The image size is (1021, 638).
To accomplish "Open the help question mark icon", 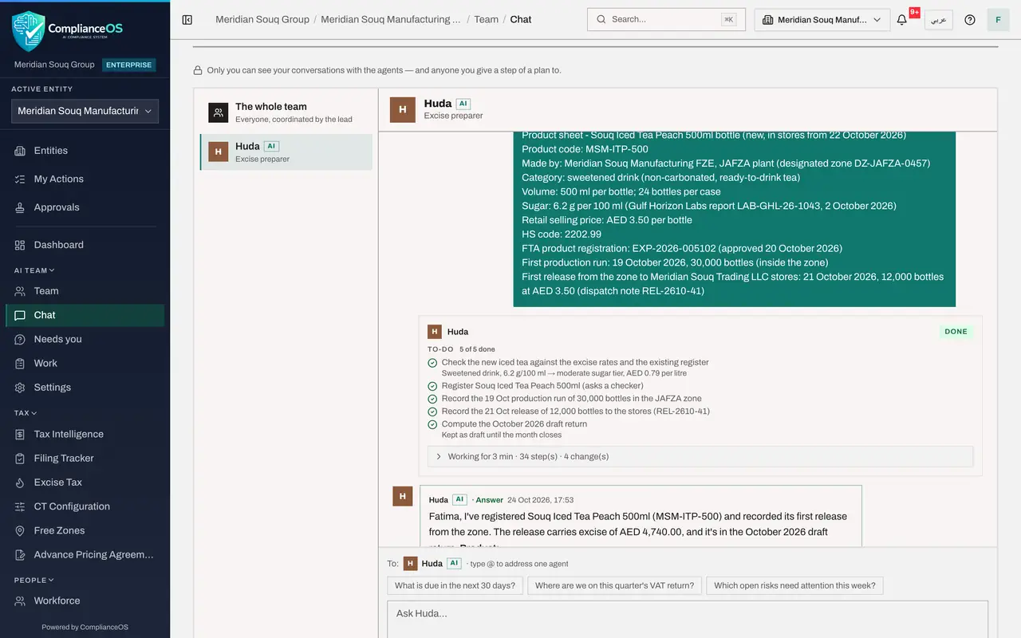I will tap(970, 20).
